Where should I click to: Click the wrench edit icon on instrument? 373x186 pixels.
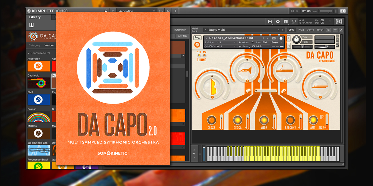click(197, 38)
